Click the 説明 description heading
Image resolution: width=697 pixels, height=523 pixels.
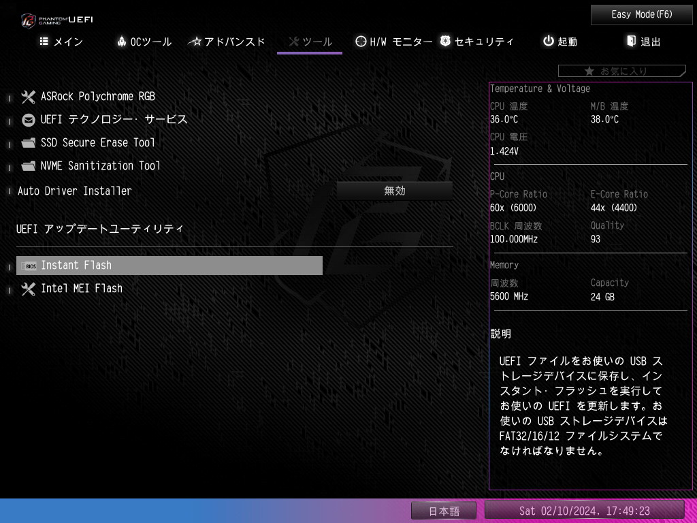(x=501, y=334)
